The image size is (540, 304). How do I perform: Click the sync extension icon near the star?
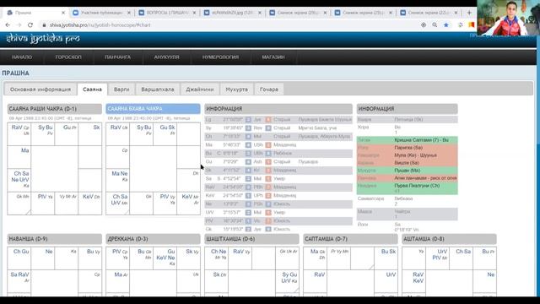pos(461,24)
